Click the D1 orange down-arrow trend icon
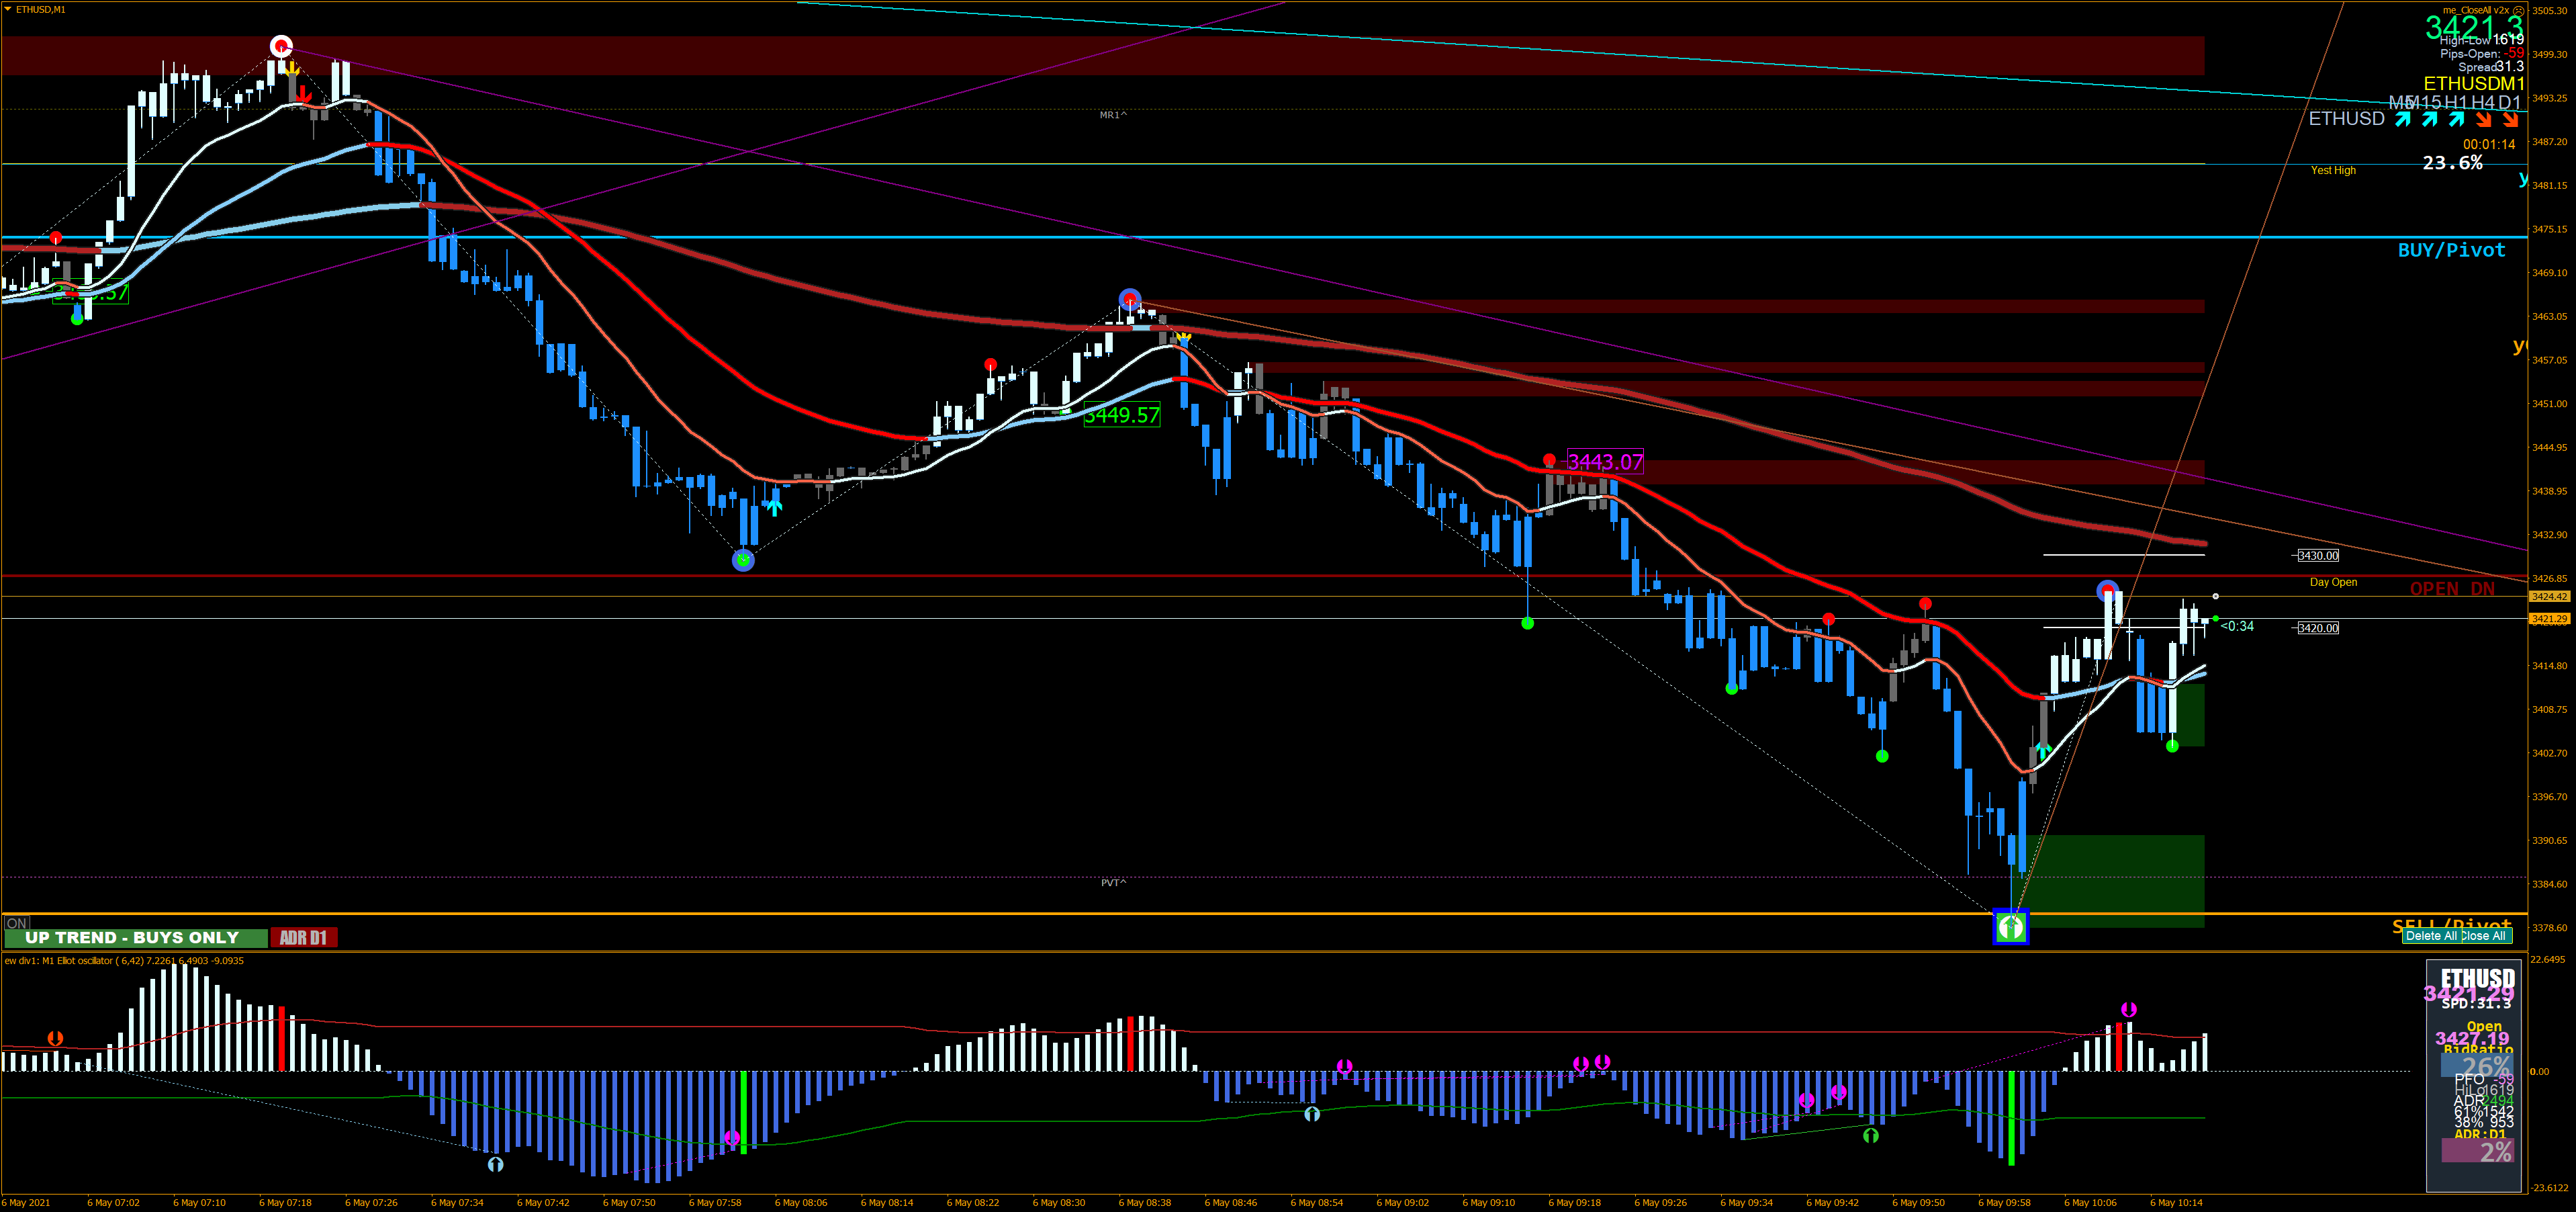This screenshot has width=2576, height=1212. click(2510, 119)
